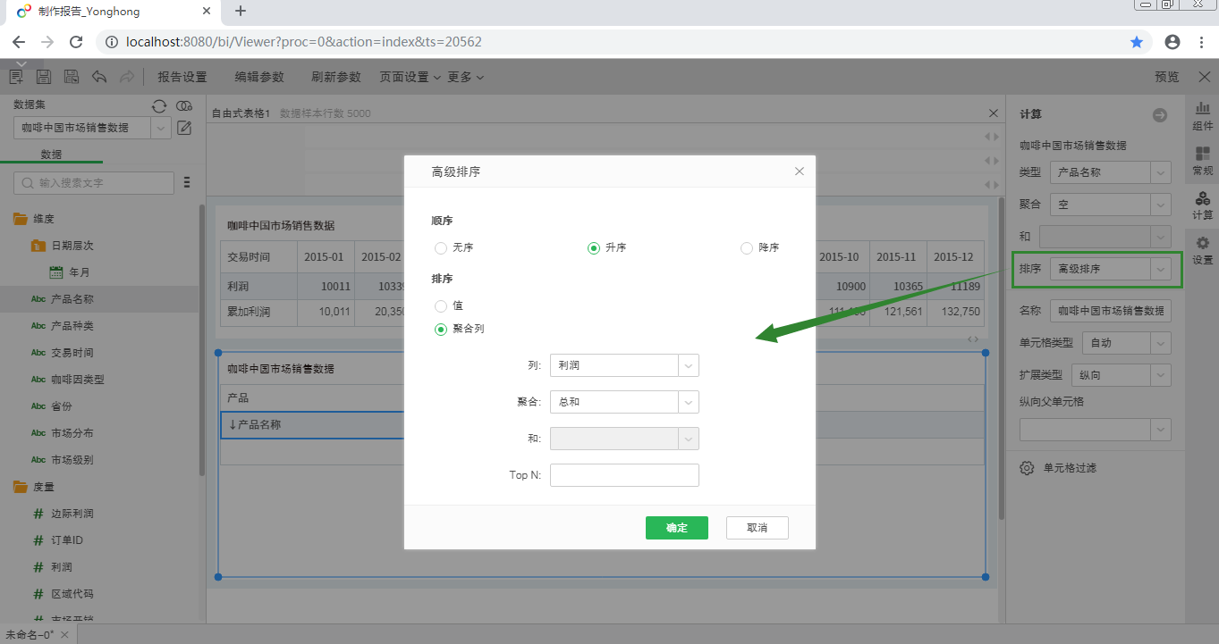Click the Top N input field

click(624, 475)
